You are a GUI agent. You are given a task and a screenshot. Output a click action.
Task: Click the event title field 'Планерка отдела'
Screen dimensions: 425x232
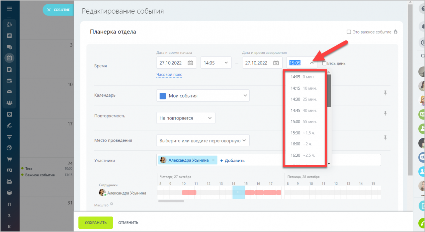tap(113, 32)
